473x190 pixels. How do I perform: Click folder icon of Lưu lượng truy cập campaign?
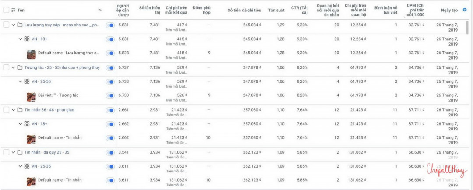[x=20, y=25]
